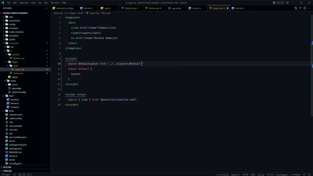Viewport: 313px width, 176px height.
Task: Open the Selection menu
Action: point(24,2)
